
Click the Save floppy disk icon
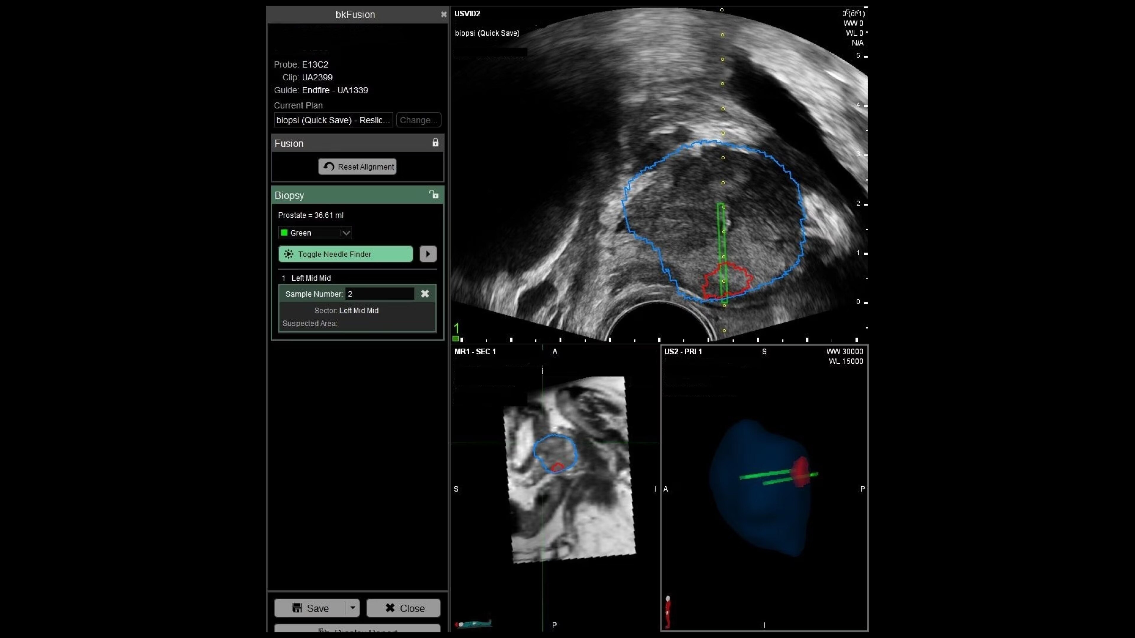point(297,608)
